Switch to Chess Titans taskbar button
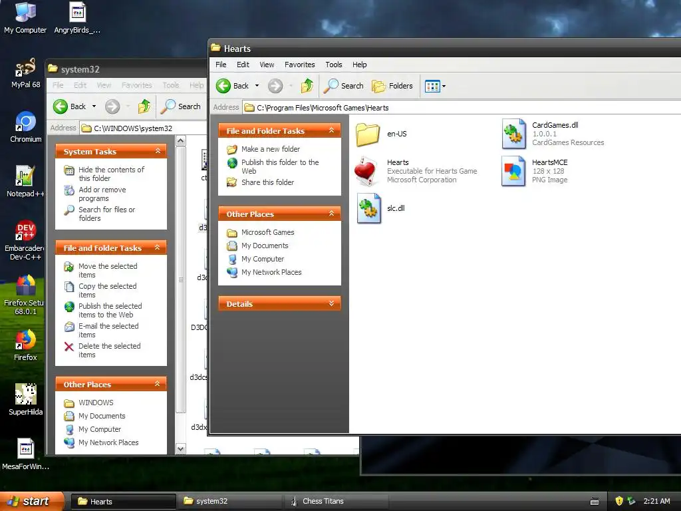 (337, 501)
